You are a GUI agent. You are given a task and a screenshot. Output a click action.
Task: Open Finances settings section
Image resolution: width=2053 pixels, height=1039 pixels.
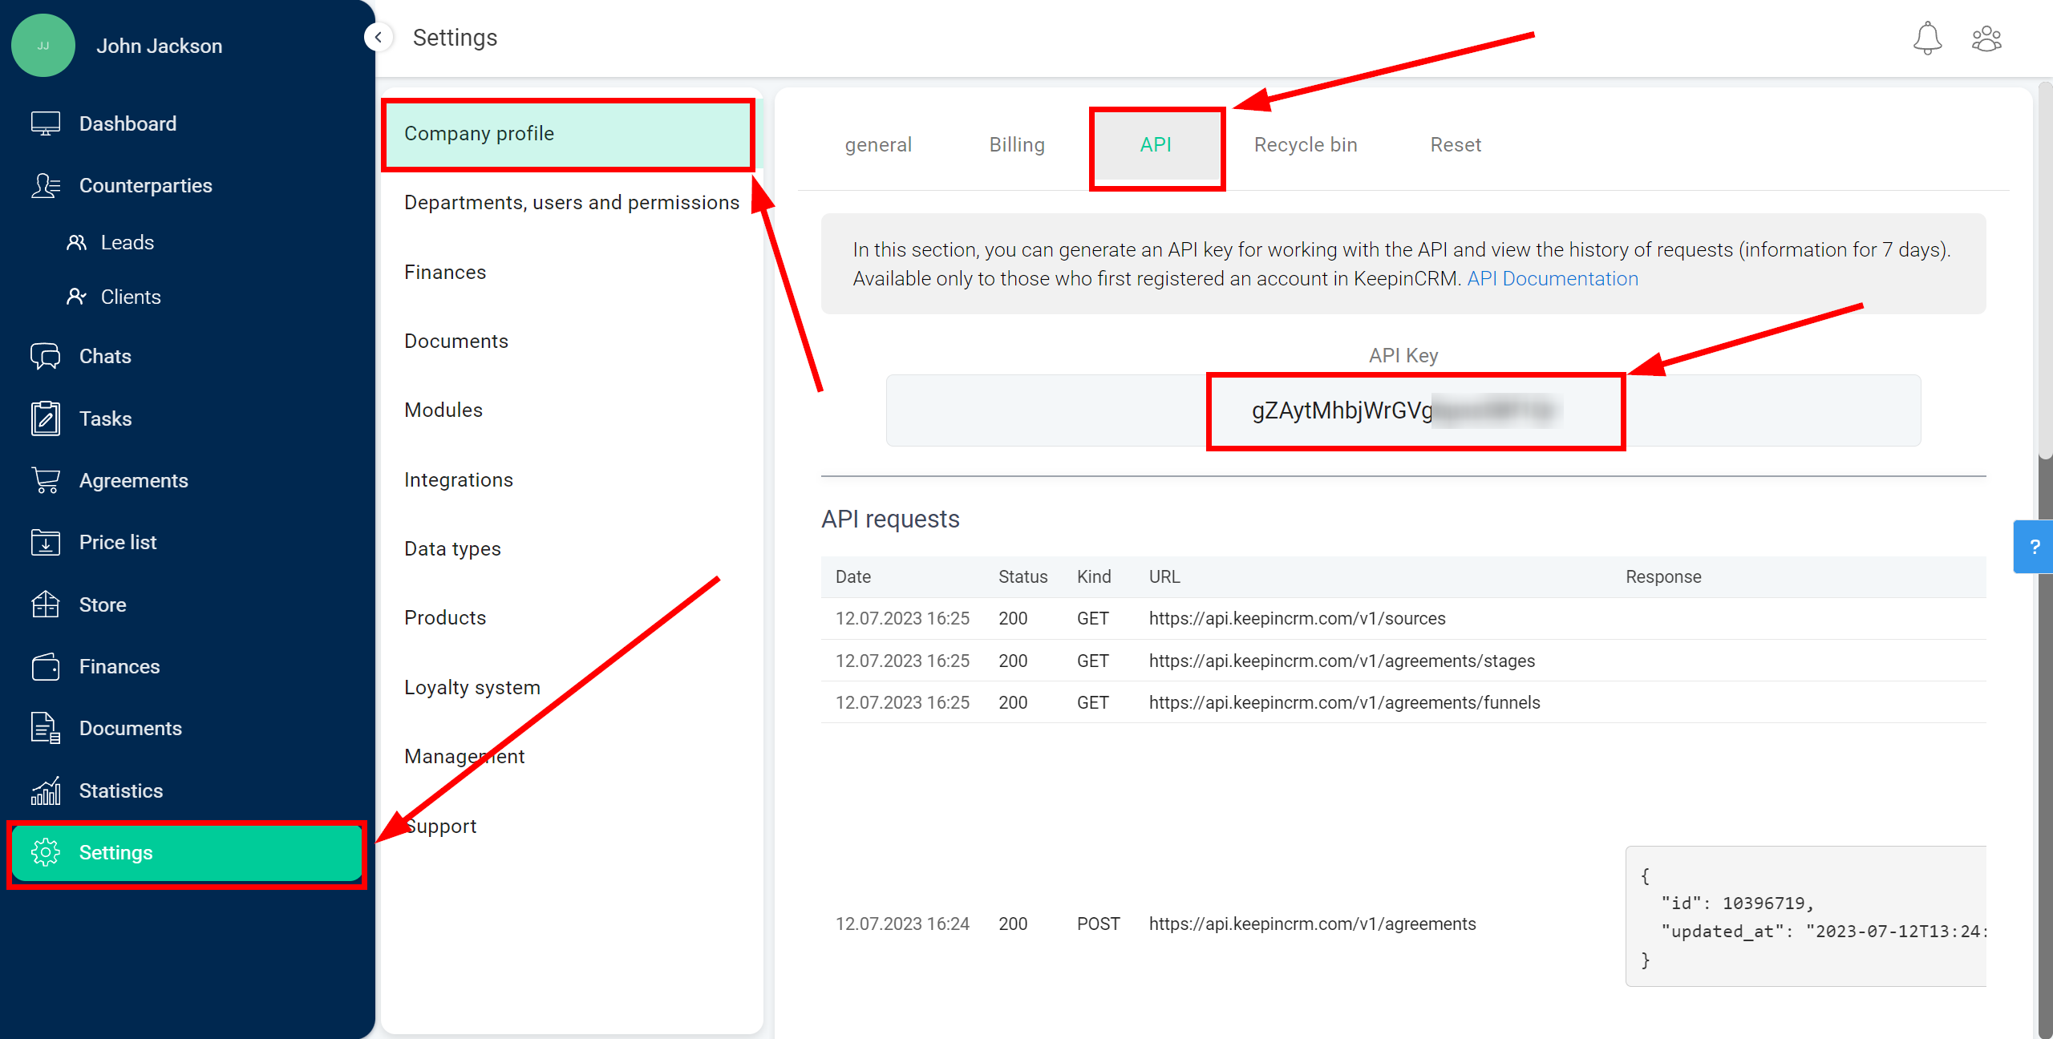pyautogui.click(x=445, y=272)
